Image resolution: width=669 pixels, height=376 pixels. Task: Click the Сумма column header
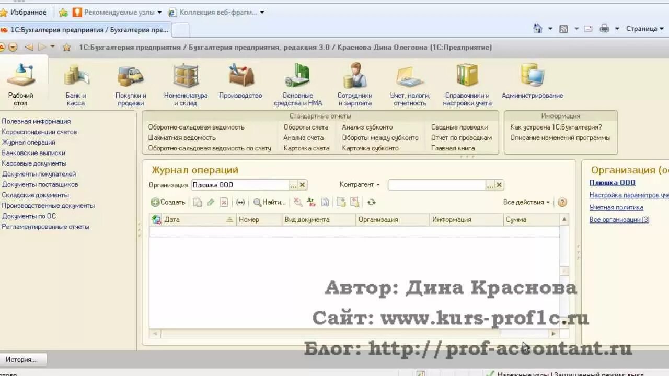[531, 220]
